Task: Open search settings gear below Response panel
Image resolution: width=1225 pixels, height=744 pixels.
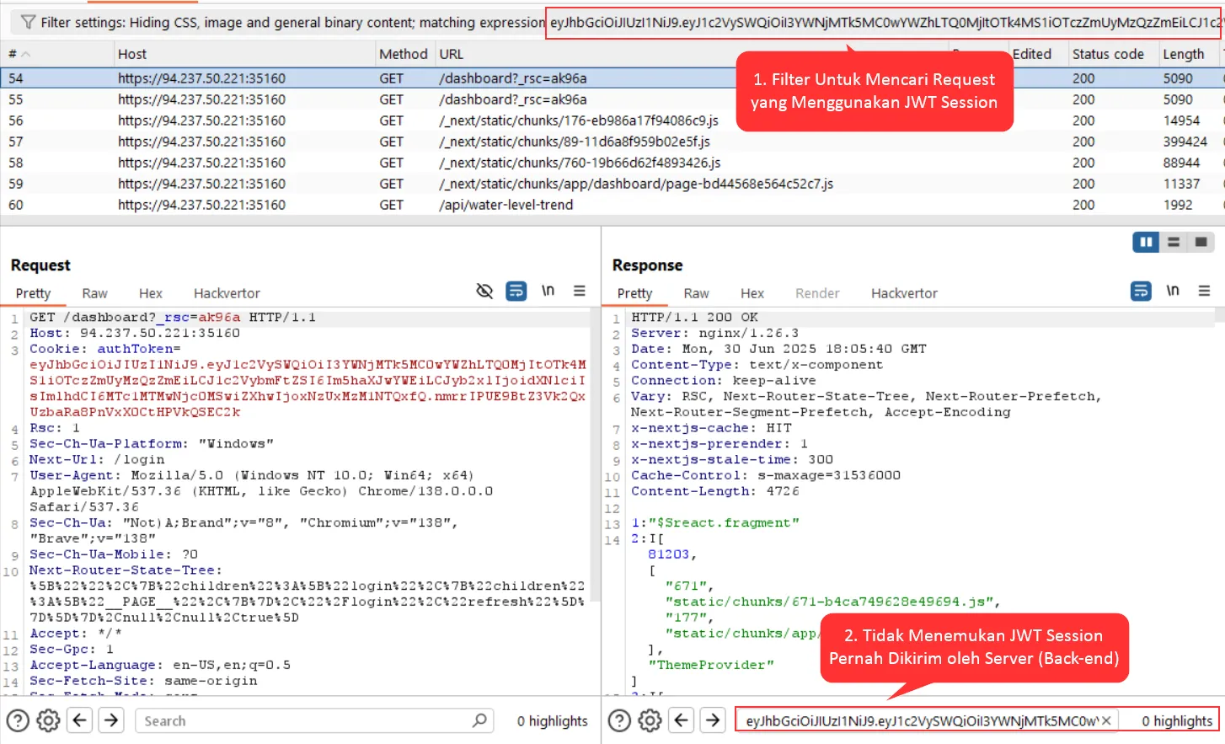Action: [650, 720]
